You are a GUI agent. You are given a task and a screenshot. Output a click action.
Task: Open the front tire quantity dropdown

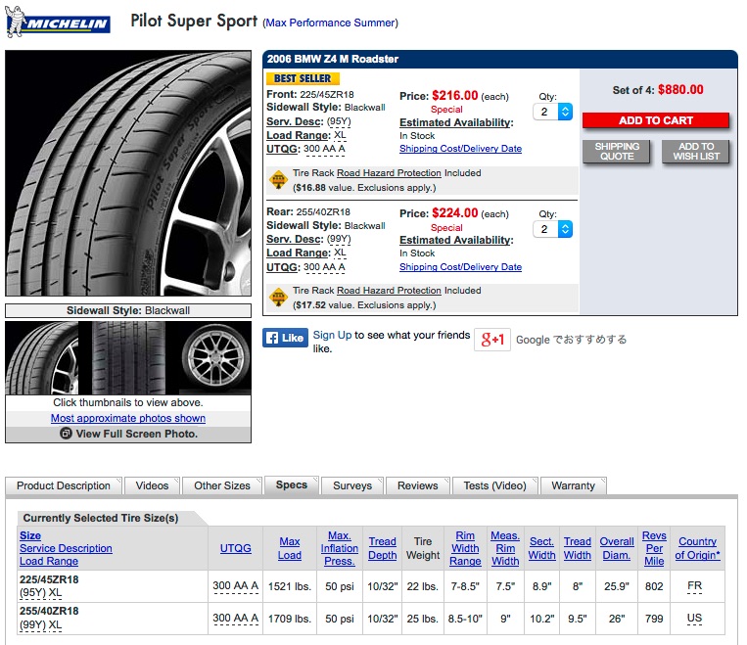click(x=552, y=112)
